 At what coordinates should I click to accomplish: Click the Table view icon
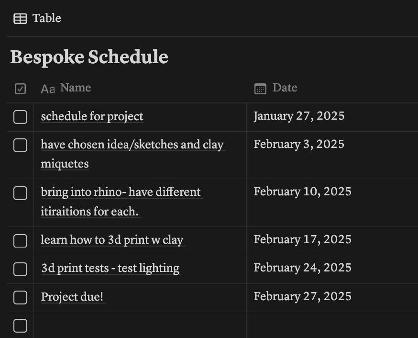[x=20, y=19]
